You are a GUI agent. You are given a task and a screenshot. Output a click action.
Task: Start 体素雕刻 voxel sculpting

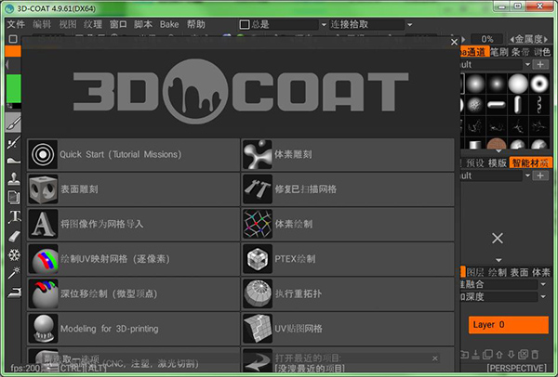pyautogui.click(x=348, y=154)
